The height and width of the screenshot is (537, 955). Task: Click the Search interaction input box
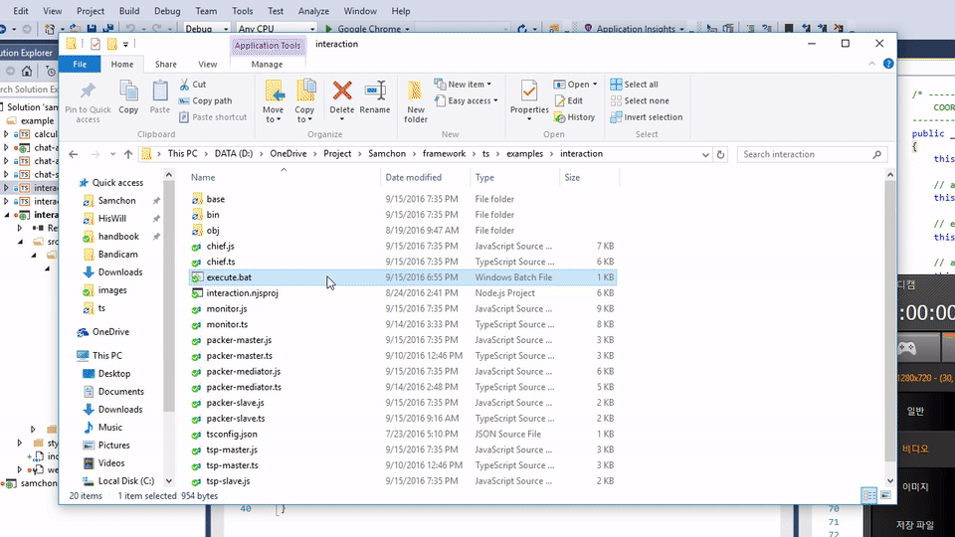(x=806, y=154)
